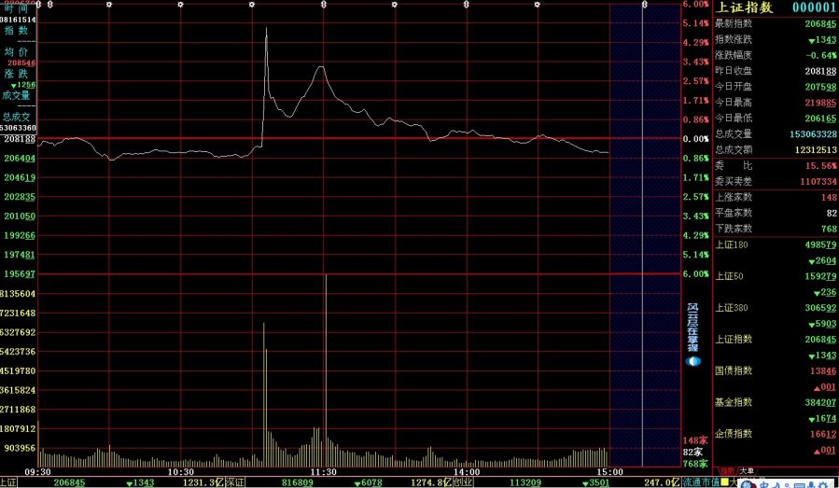Switch to the 大单 tab
Viewport: 839px width, 488px height.
tap(747, 471)
